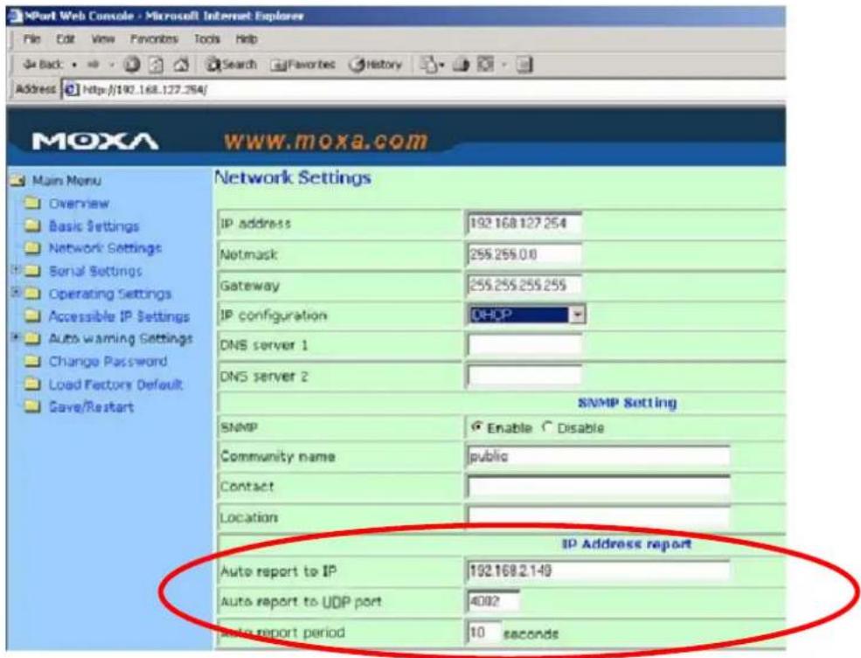The image size is (861, 658).
Task: Expand the Serial Settings tree node
Action: click(x=16, y=269)
